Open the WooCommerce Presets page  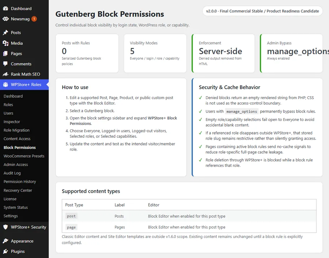click(x=24, y=156)
